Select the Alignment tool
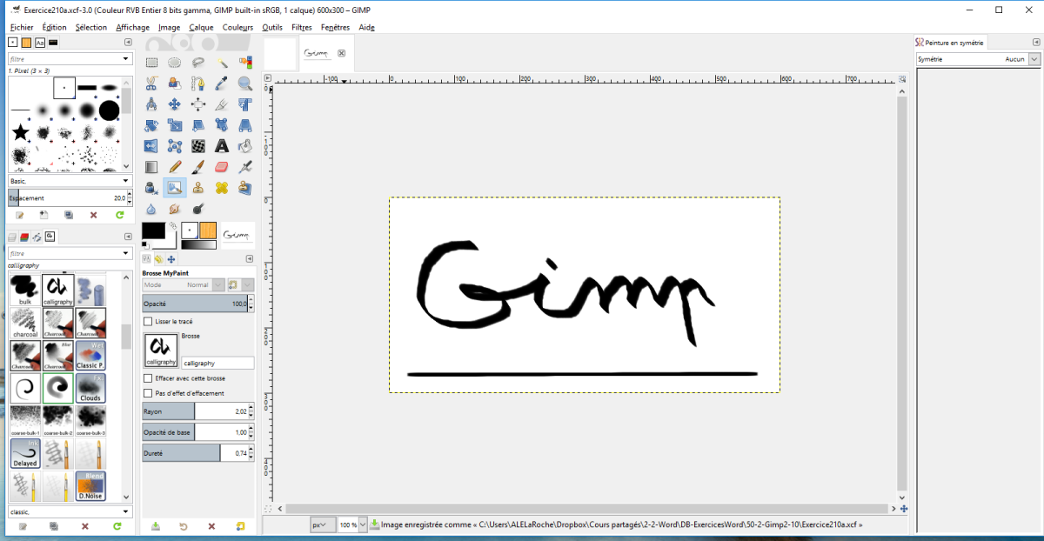The height and width of the screenshot is (541, 1044). tap(198, 104)
